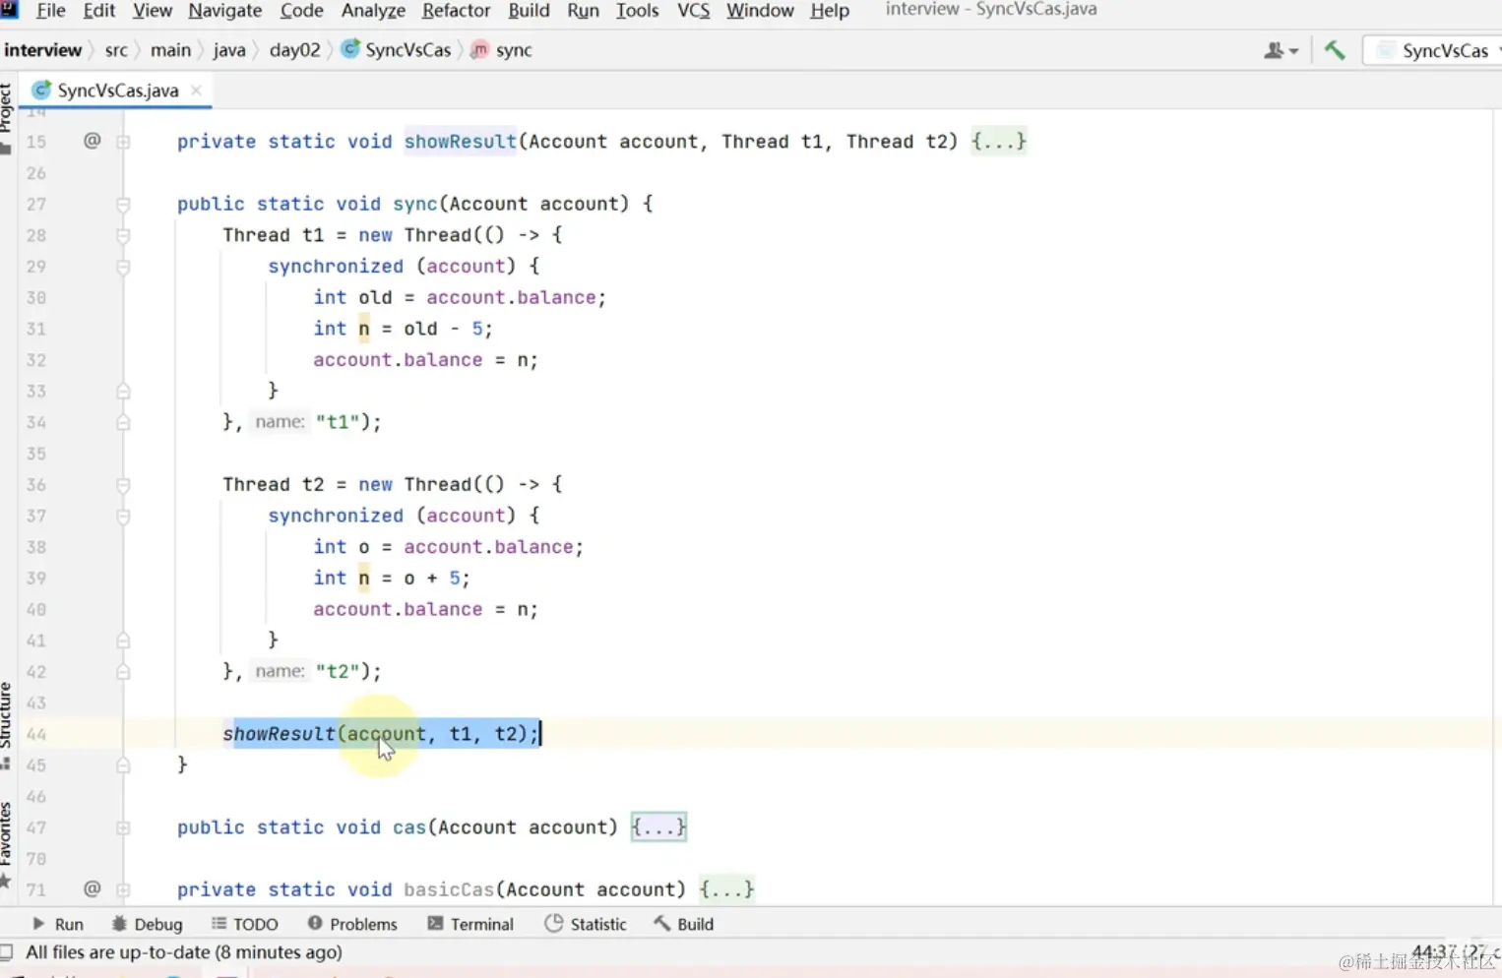Open the Analyze menu
The height and width of the screenshot is (978, 1502).
pyautogui.click(x=373, y=11)
